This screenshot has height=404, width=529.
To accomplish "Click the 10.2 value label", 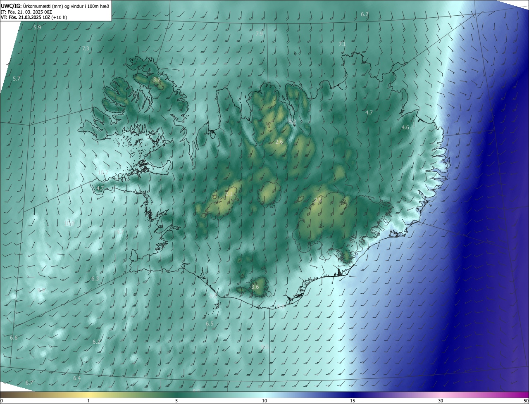I will click(x=103, y=172).
